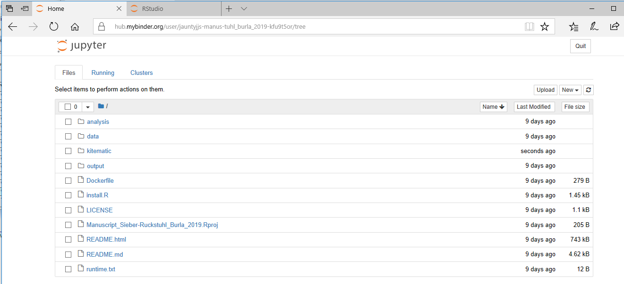Open the root folder breadcrumb icon

tap(102, 106)
